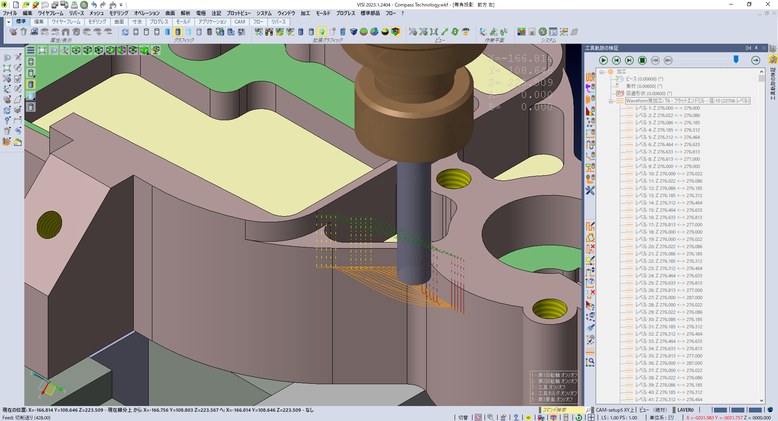
Task: Toggle the transparent cylinder display mode
Action: (188, 32)
